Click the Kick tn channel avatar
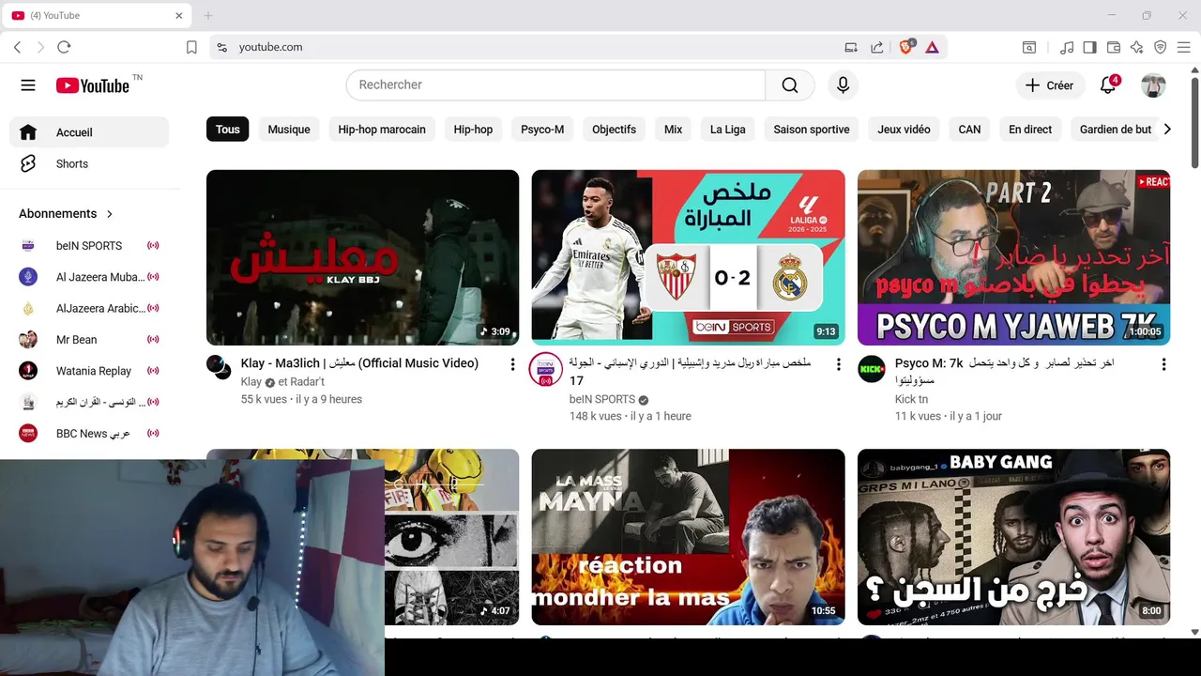The height and width of the screenshot is (676, 1201). coord(872,369)
